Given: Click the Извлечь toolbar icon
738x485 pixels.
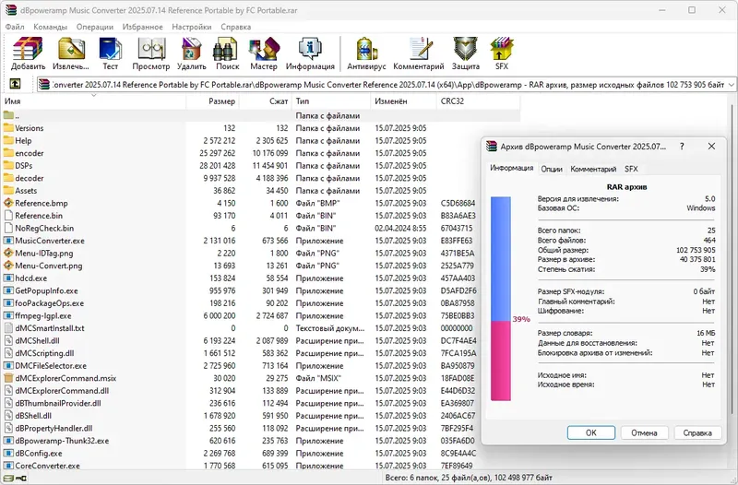Looking at the screenshot, I should coord(71,49).
